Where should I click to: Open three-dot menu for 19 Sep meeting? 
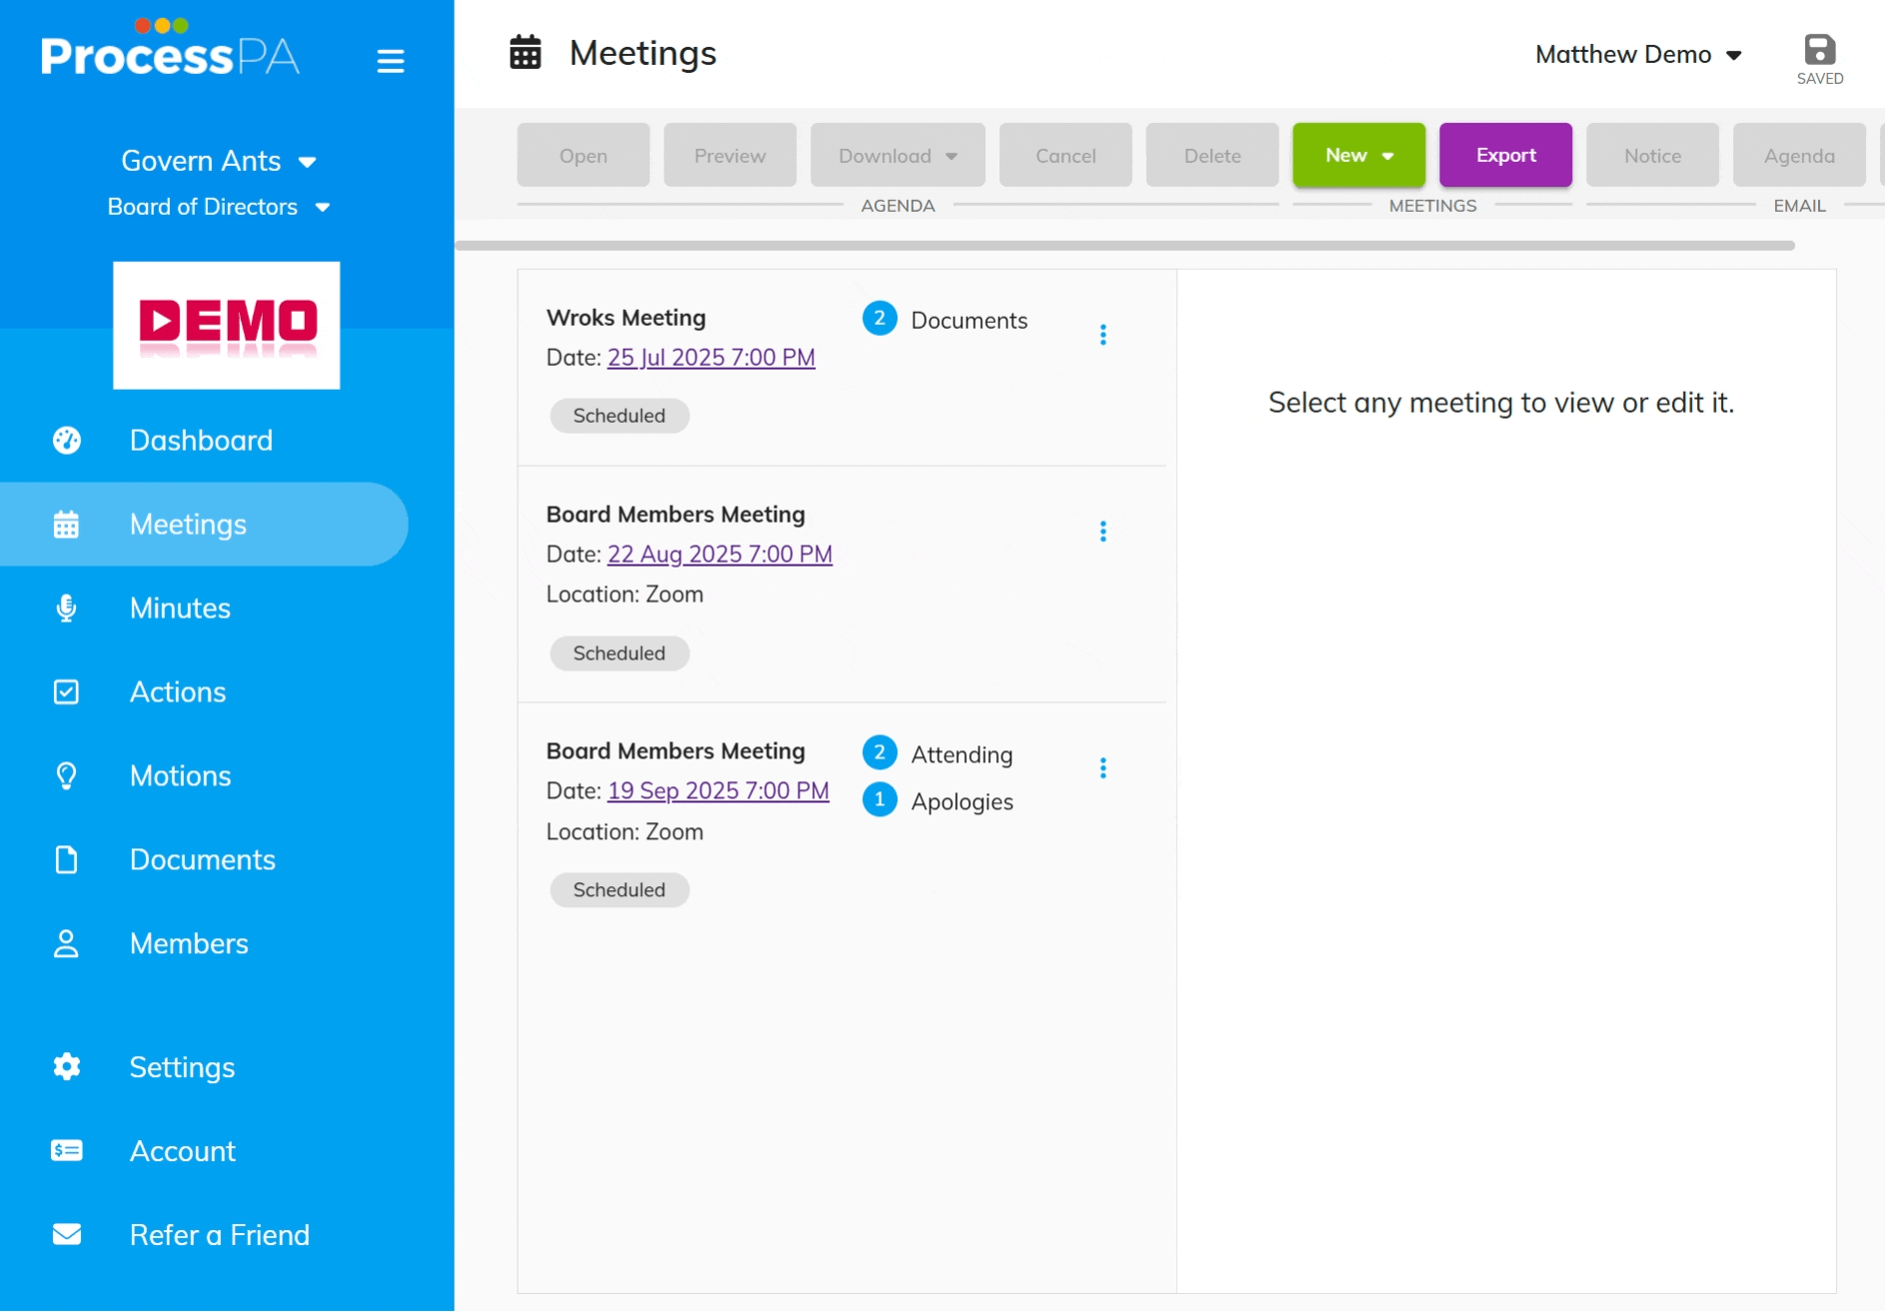1102,768
